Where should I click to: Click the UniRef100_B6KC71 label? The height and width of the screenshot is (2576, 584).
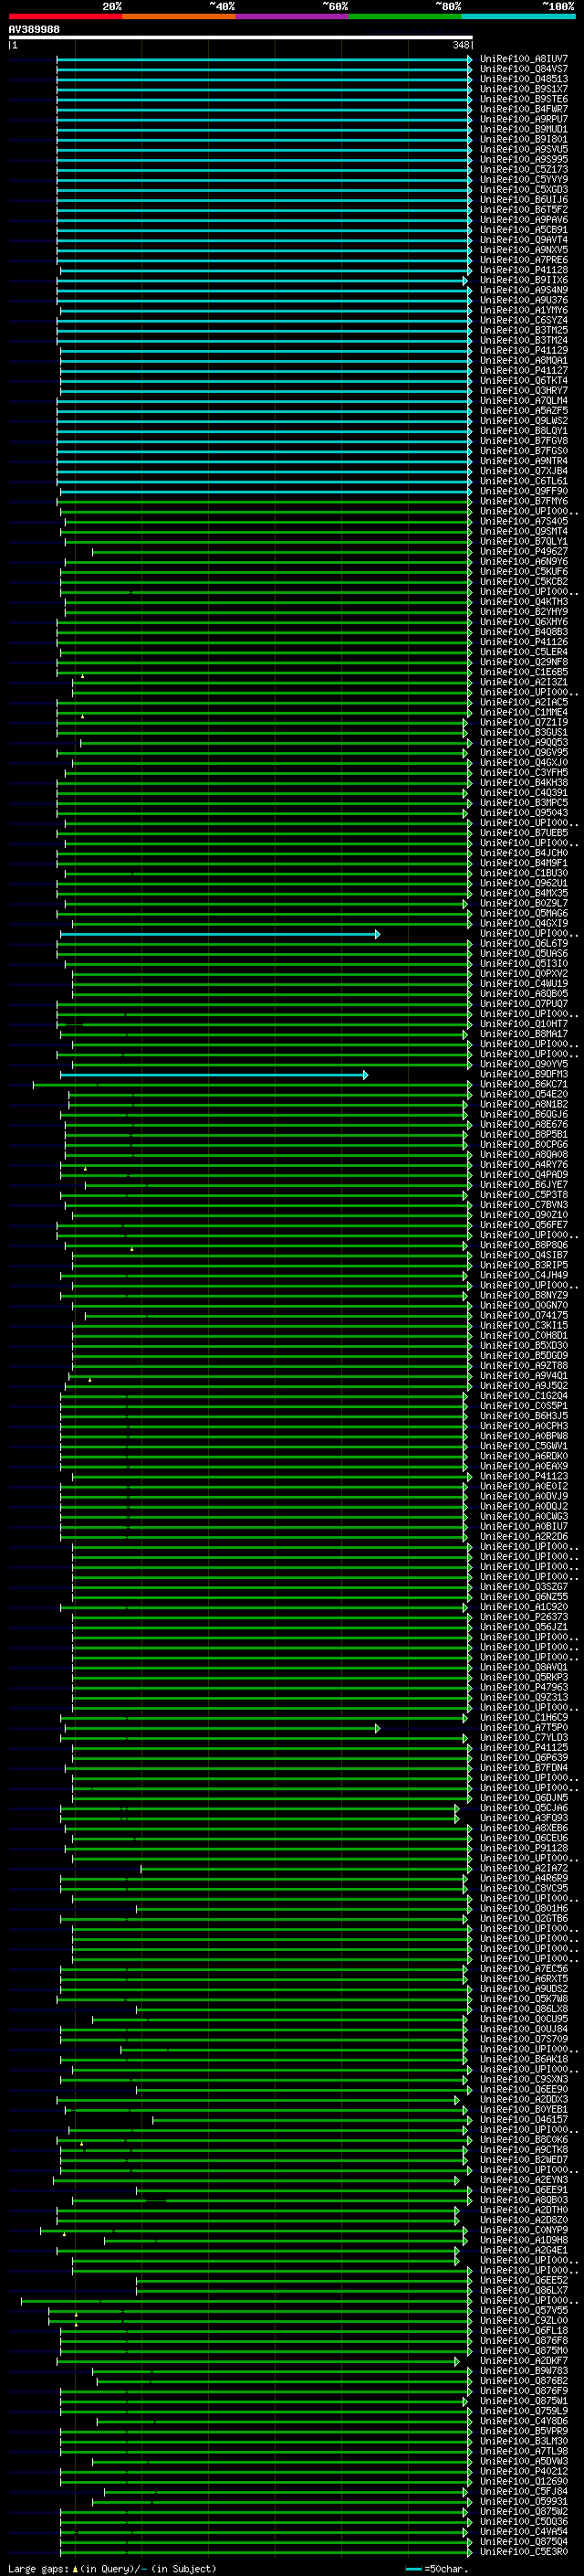point(524,1085)
